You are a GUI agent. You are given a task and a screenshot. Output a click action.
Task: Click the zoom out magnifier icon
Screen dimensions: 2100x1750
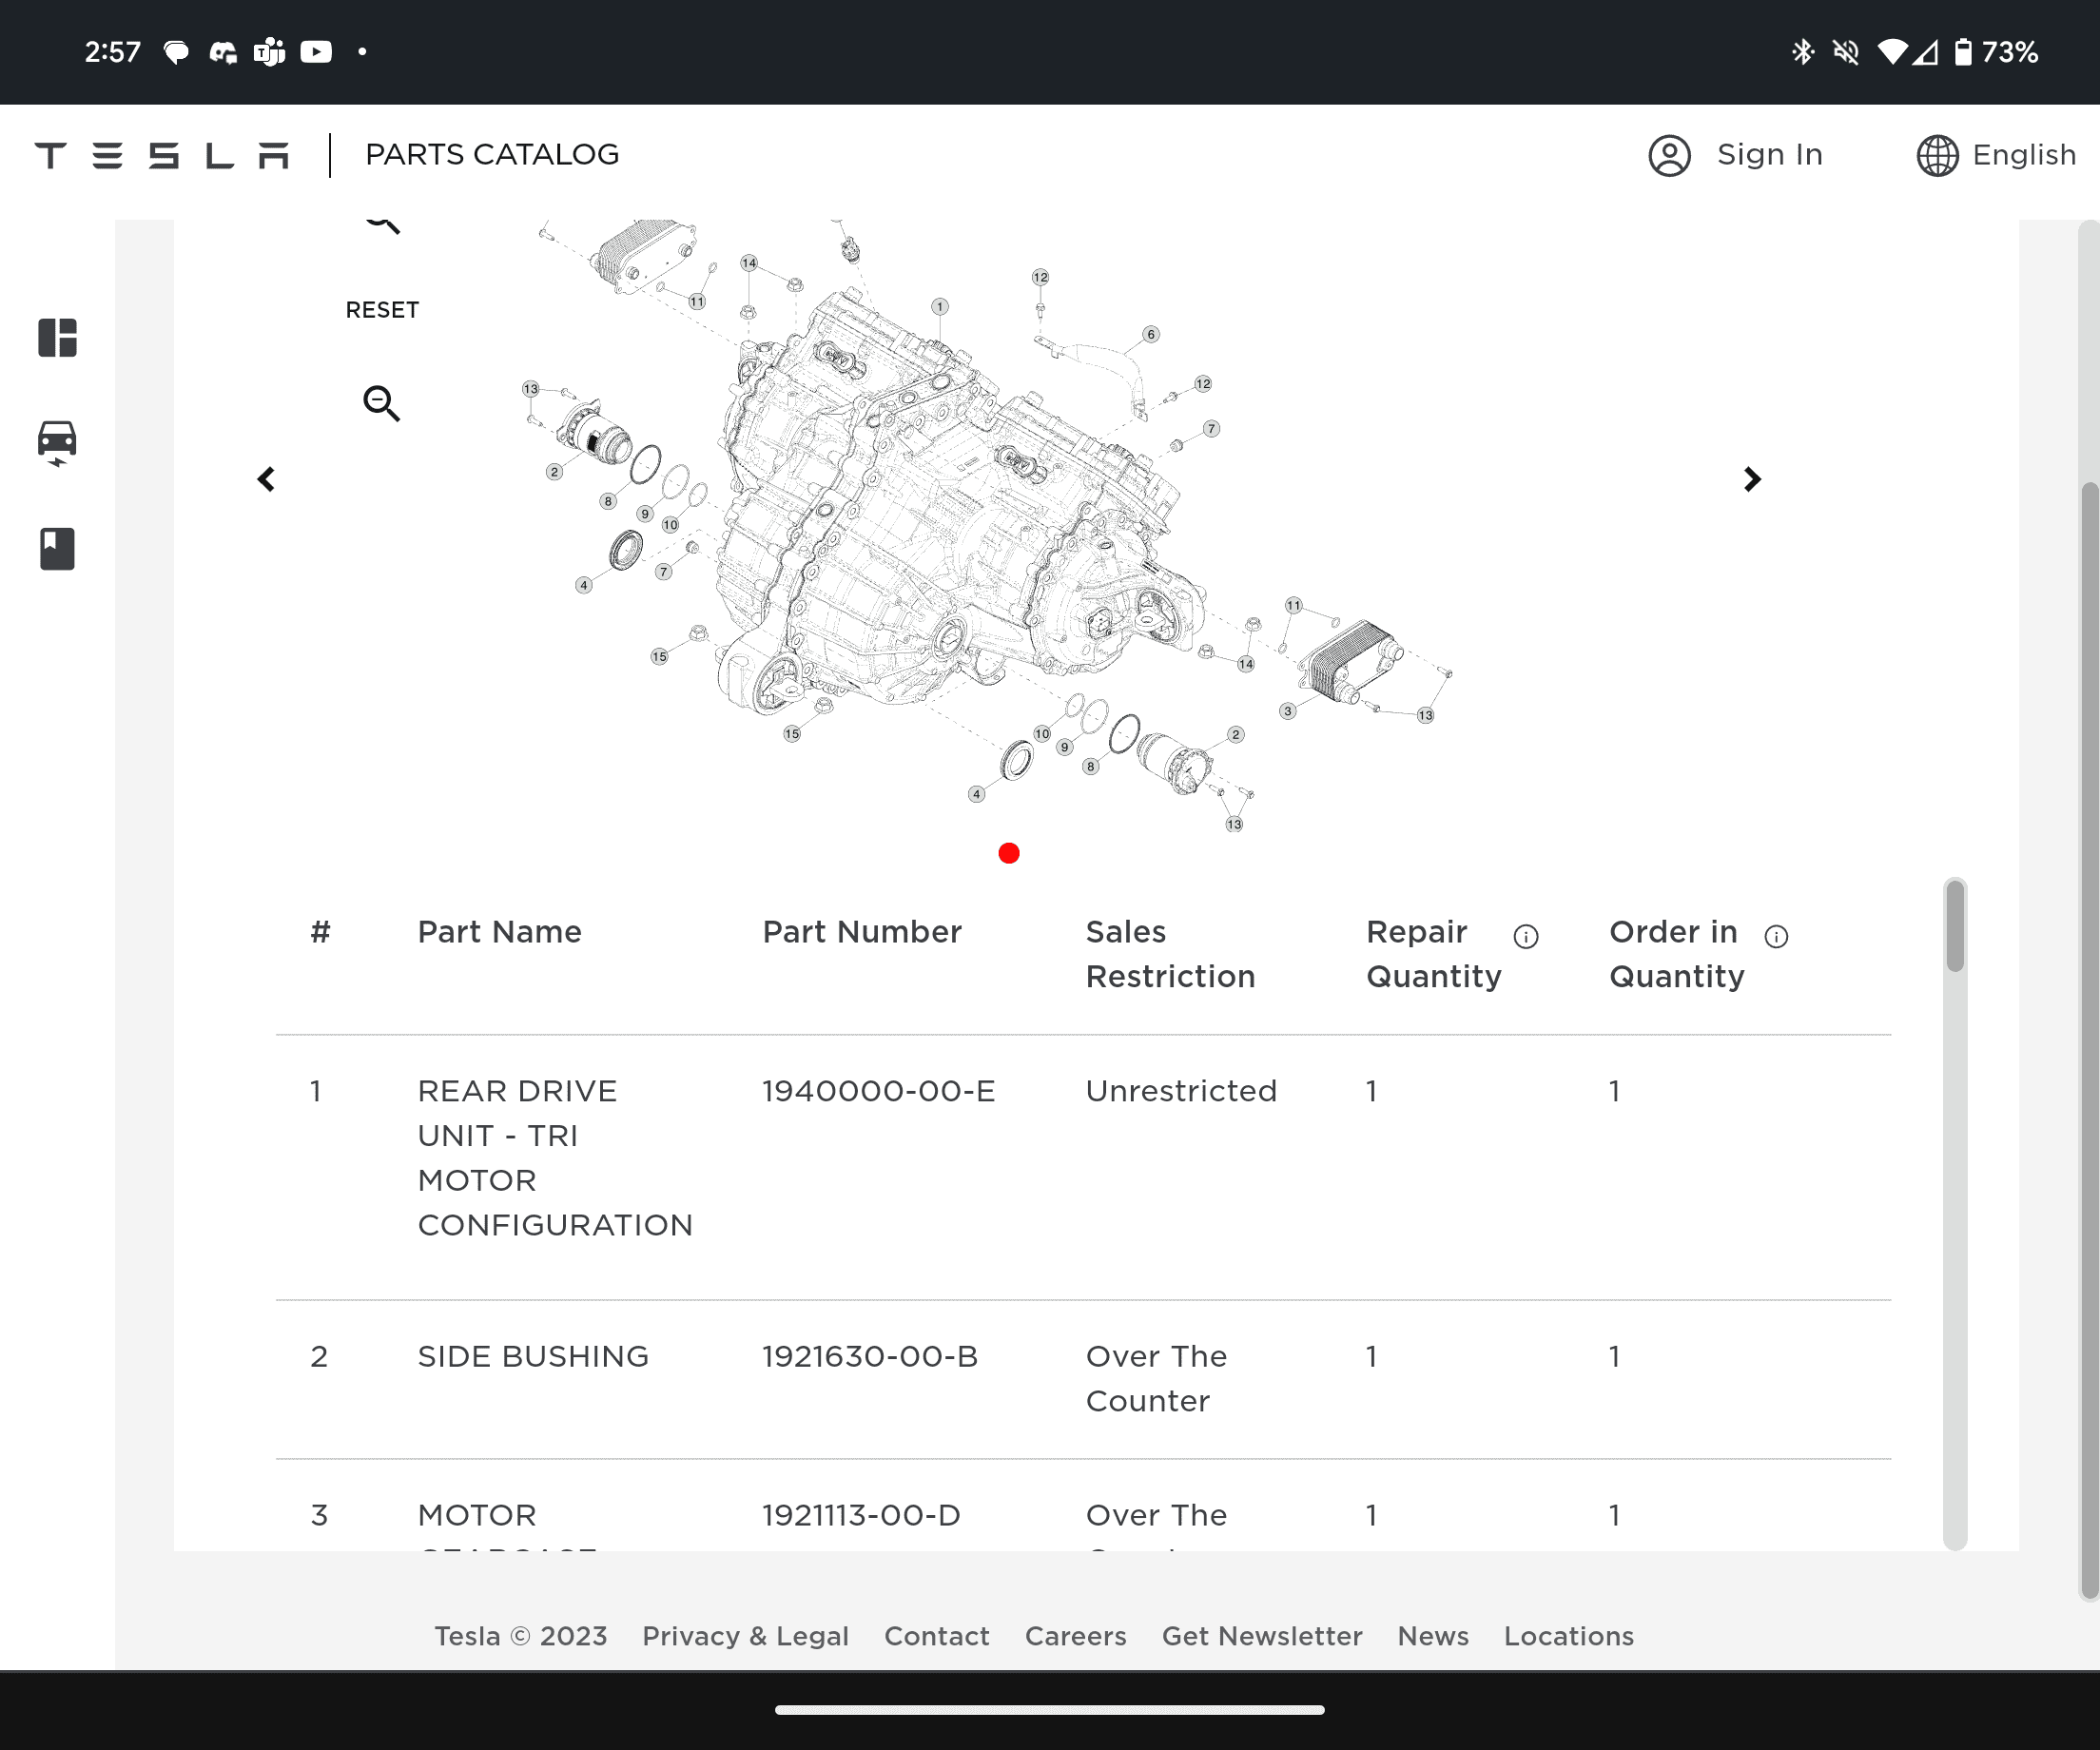(x=381, y=403)
